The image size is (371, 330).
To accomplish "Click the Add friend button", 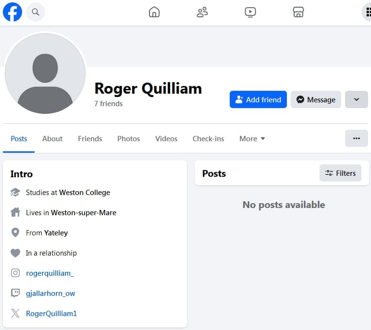I will point(258,99).
